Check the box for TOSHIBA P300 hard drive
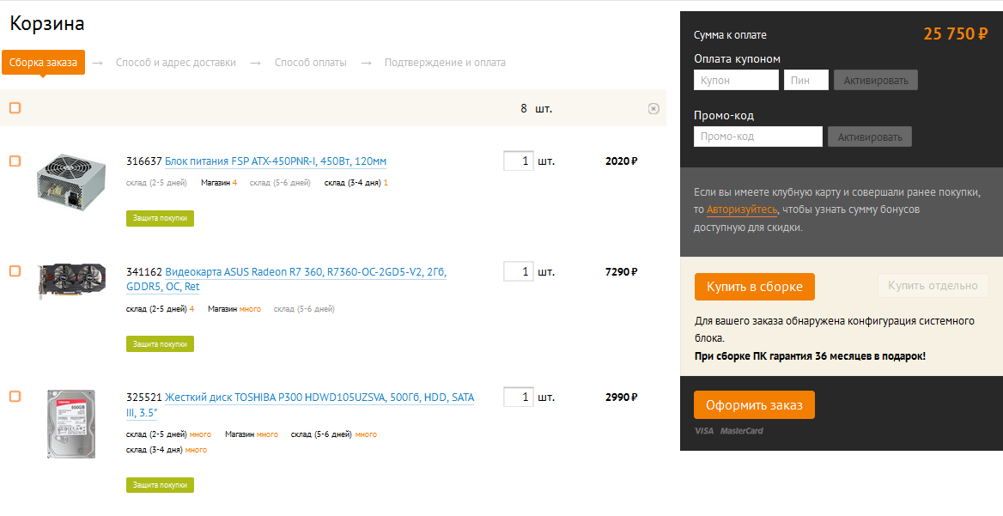 click(15, 397)
